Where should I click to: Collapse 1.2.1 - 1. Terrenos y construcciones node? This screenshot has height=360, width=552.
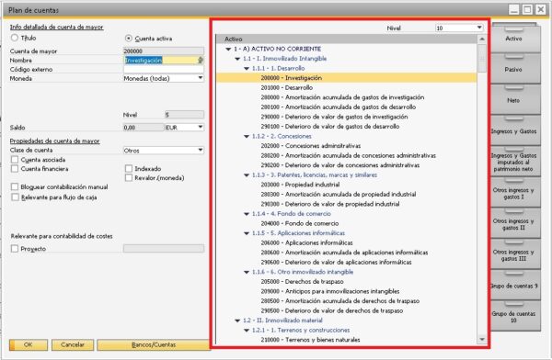247,330
